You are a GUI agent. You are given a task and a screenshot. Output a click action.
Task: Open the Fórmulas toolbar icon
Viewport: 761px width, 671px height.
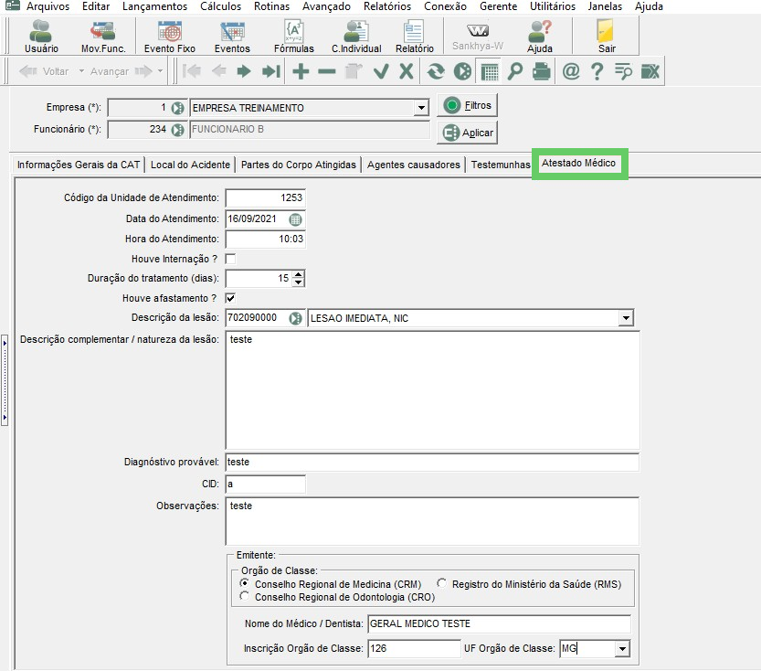point(293,37)
